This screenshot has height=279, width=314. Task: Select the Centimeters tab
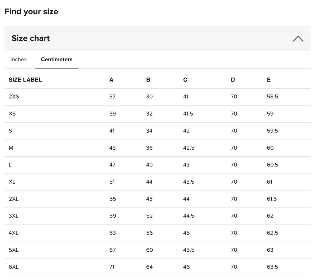[57, 59]
